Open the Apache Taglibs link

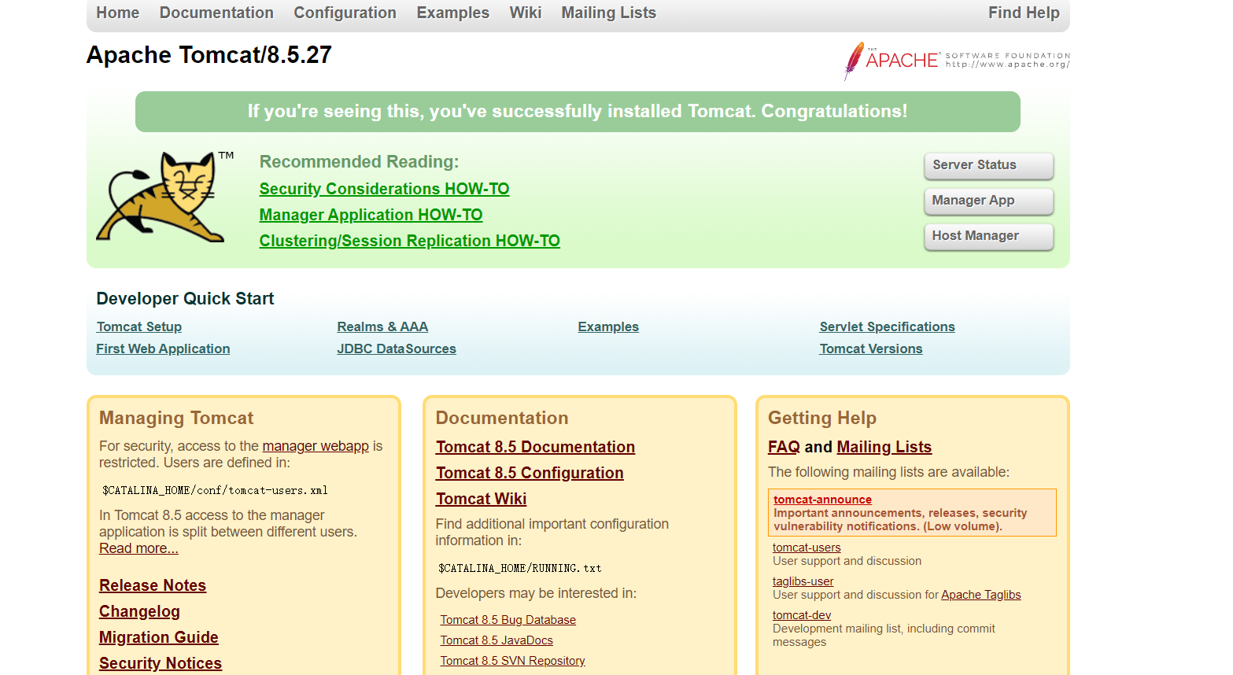[x=980, y=595]
